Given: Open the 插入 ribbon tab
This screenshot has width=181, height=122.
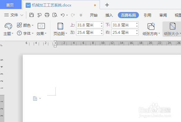Looking at the screenshot, I should [109, 15].
